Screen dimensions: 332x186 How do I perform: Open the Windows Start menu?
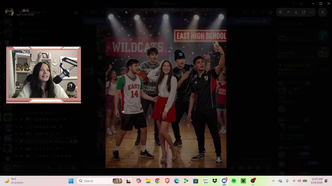71,181
